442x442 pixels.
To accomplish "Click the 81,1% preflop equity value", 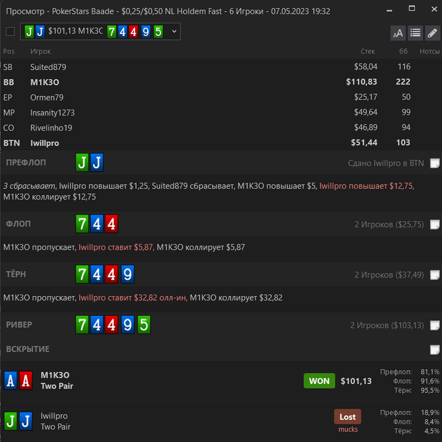I will point(430,372).
